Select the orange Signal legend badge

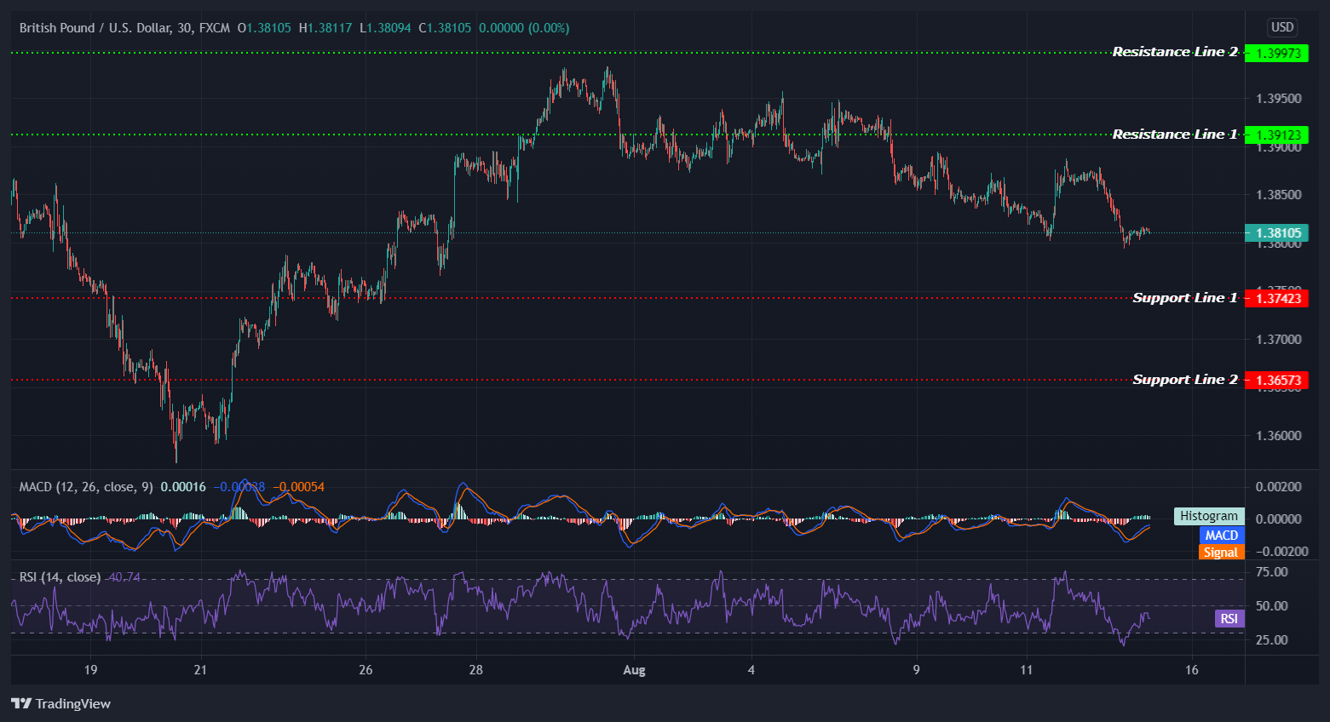1221,552
